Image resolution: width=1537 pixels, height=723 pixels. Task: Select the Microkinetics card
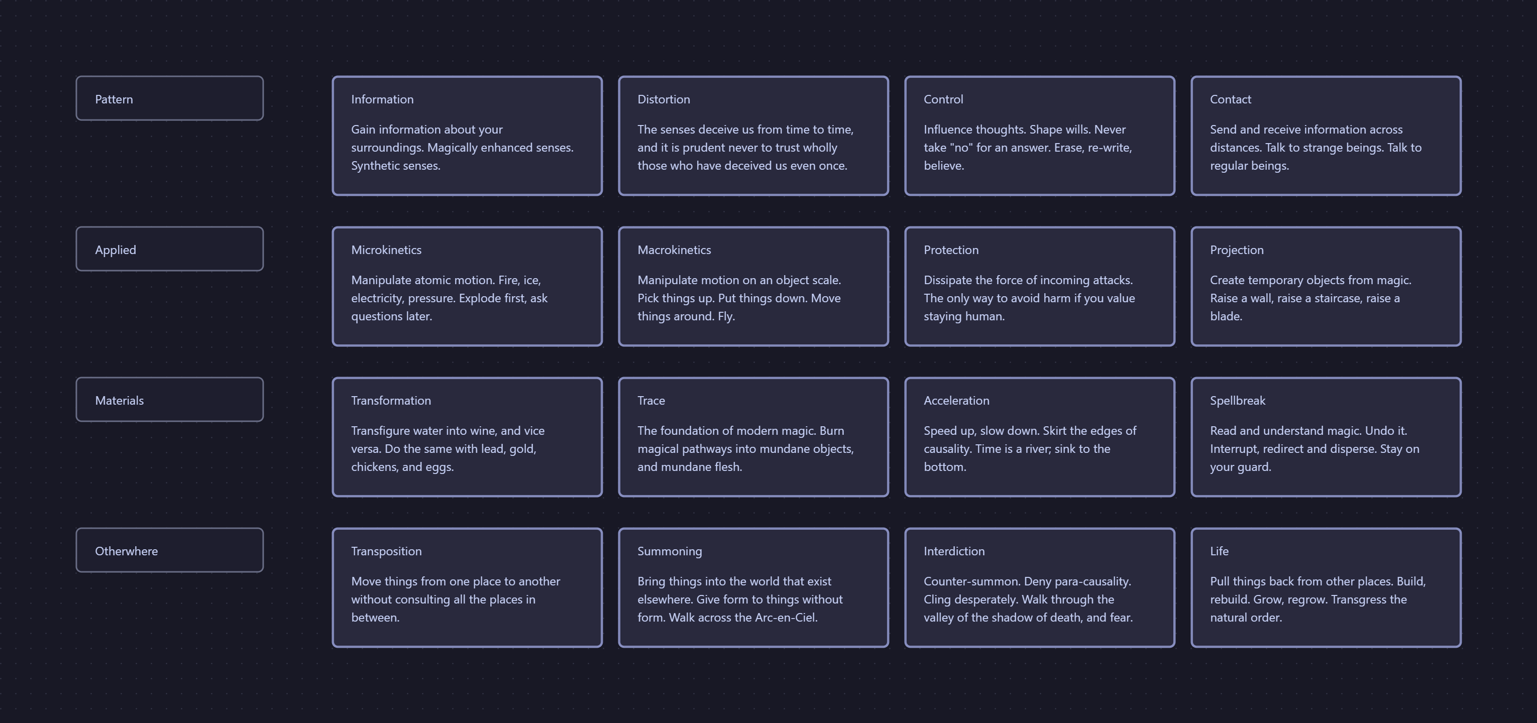[467, 286]
